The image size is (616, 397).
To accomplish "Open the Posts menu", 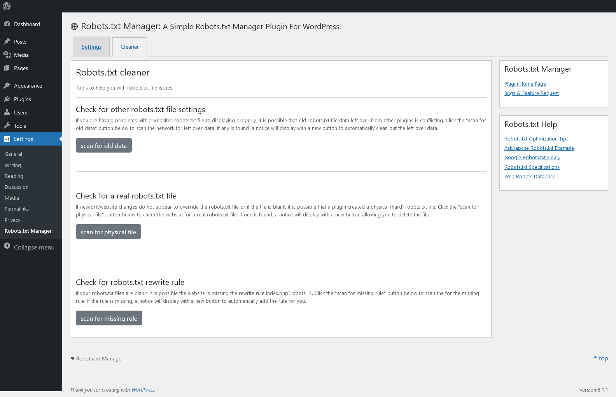I will (x=31, y=42).
